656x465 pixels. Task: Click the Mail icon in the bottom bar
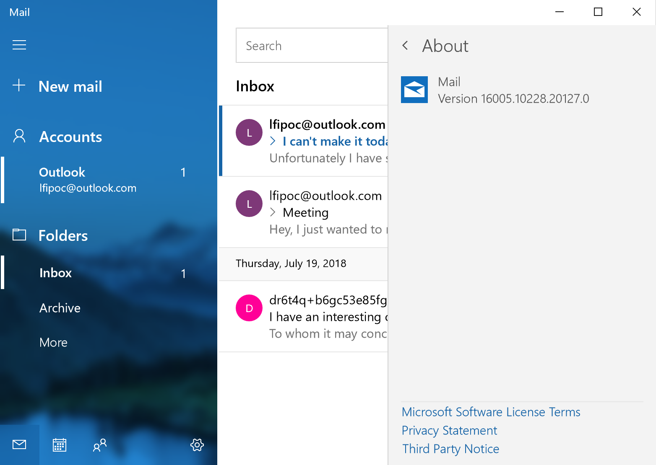click(19, 445)
